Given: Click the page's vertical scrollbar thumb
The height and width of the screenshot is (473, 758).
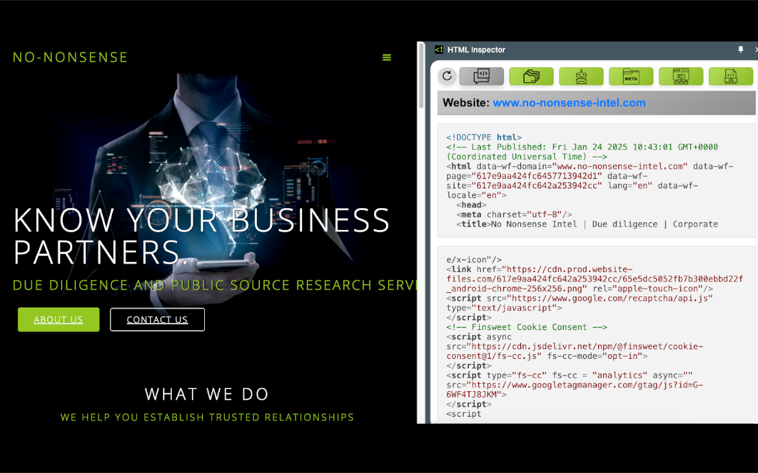Looking at the screenshot, I should pyautogui.click(x=422, y=76).
